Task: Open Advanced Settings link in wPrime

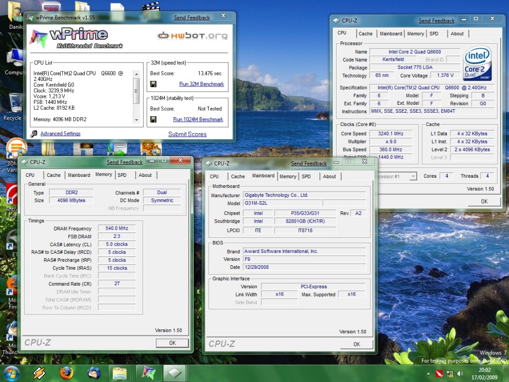Action: click(61, 134)
